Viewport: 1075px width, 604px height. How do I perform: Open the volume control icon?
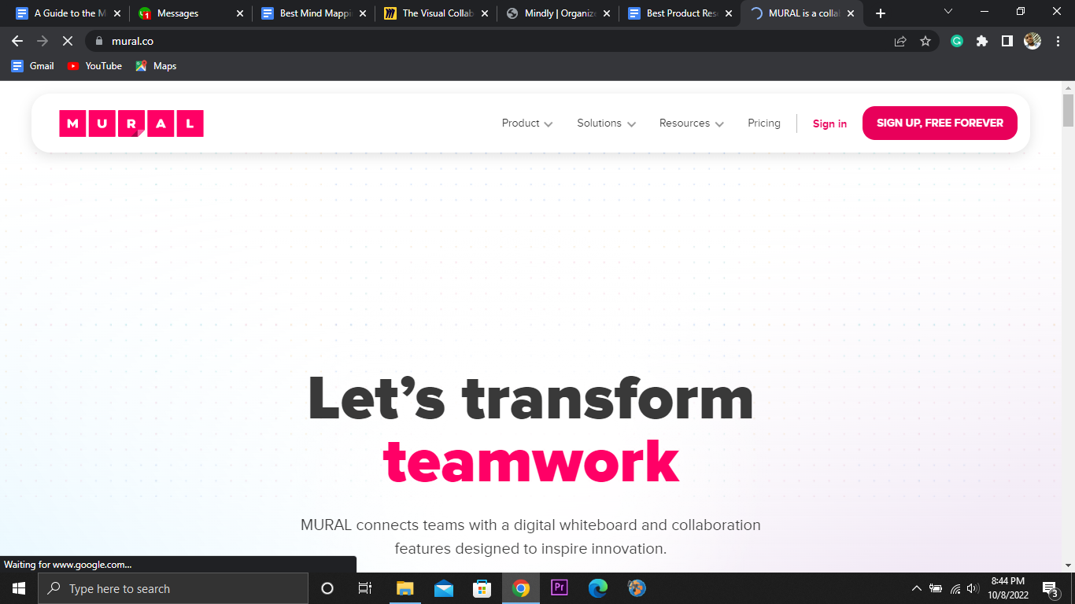pos(973,588)
